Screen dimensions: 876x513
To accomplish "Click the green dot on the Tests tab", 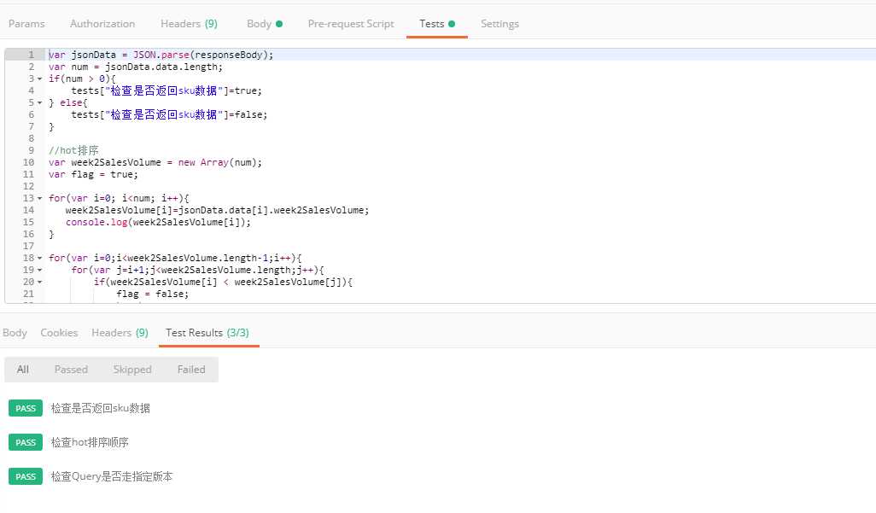I will (452, 23).
